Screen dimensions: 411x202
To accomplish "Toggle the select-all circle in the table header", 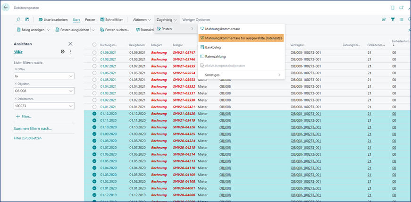I will (94, 45).
